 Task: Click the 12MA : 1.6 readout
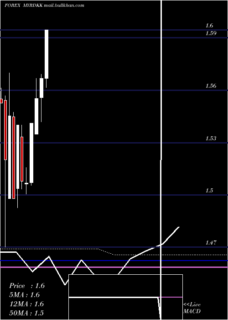coord(27,304)
